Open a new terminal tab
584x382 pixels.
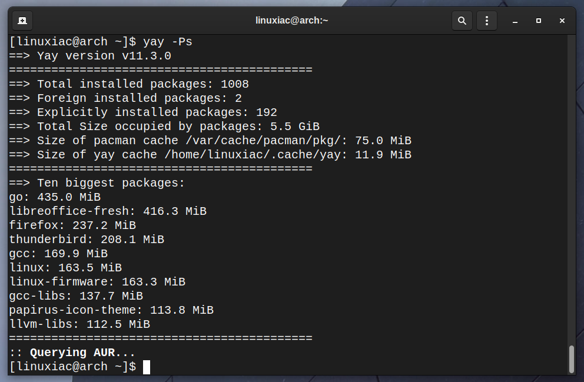click(x=22, y=21)
